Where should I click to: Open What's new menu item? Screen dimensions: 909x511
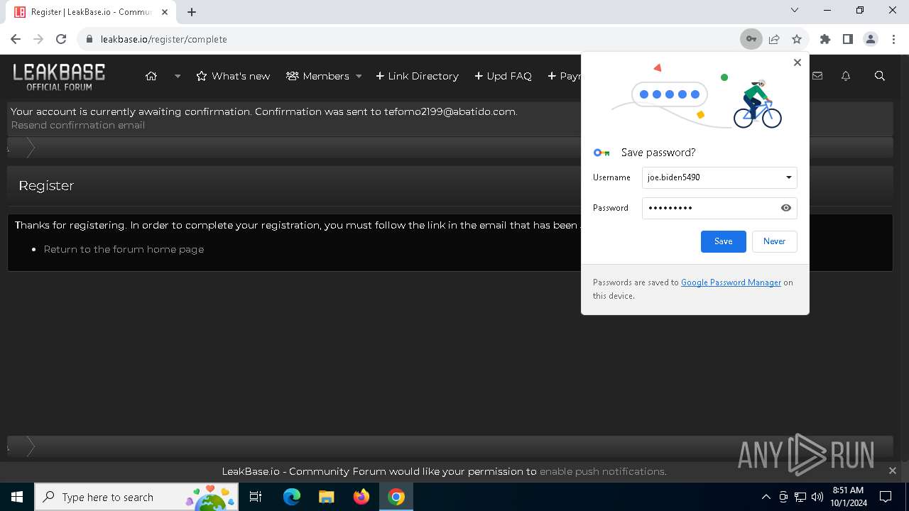tap(233, 76)
